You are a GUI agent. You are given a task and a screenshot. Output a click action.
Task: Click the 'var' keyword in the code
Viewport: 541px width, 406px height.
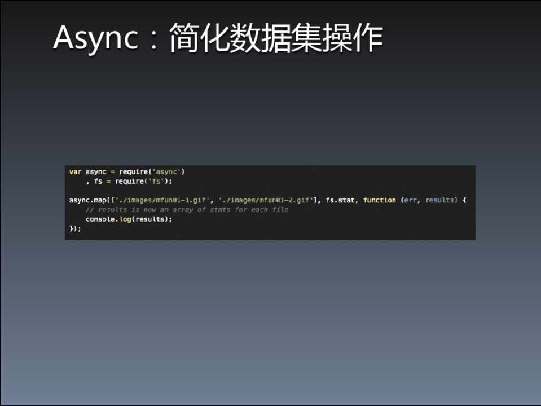[x=75, y=171]
